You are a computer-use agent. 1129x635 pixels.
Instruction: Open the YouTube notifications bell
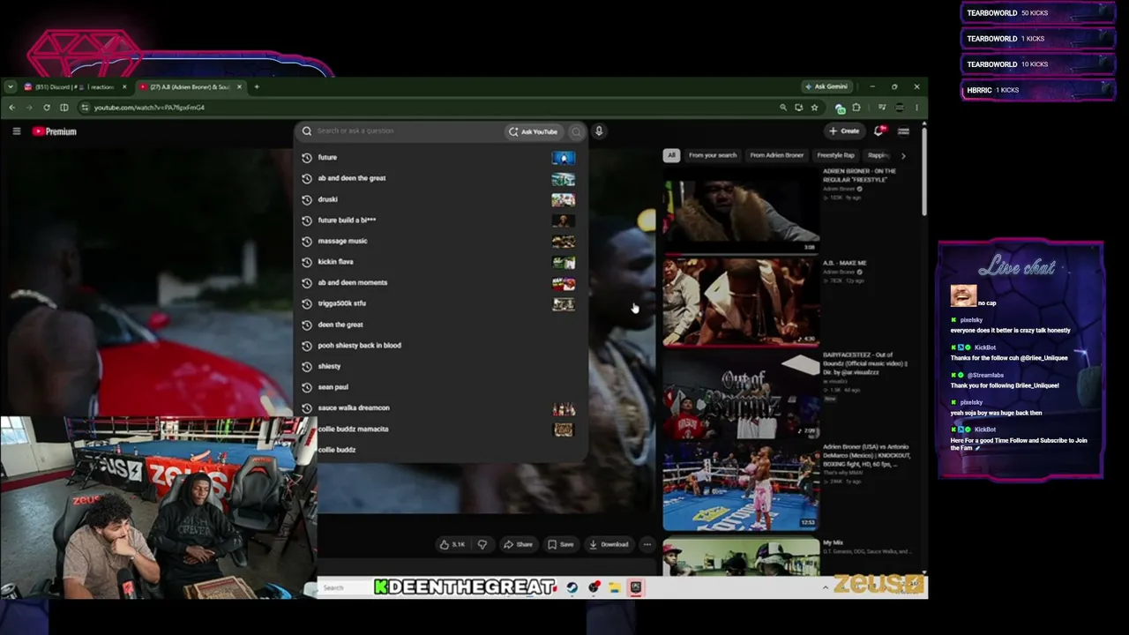879,131
